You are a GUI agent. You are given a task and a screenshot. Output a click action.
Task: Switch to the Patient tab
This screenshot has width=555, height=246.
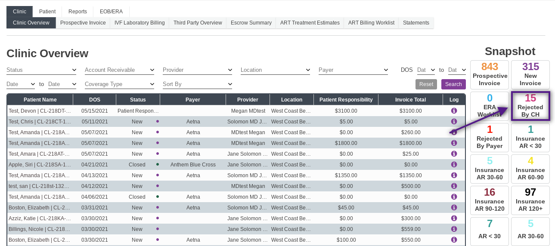pos(47,12)
